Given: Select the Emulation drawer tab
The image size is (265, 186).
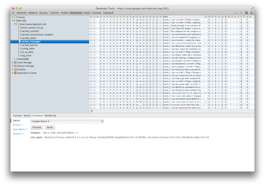Looking at the screenshot, I should click(38, 116).
